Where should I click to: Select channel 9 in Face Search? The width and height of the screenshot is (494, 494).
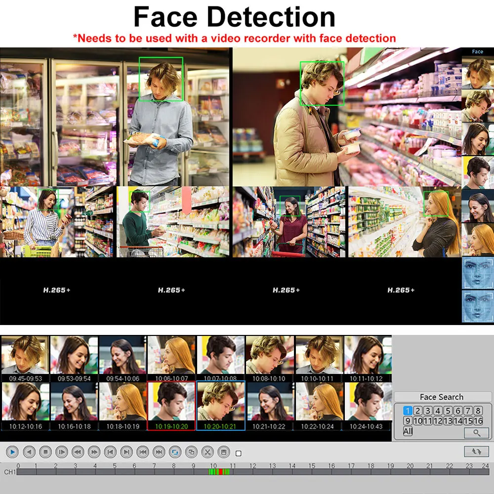pyautogui.click(x=408, y=420)
